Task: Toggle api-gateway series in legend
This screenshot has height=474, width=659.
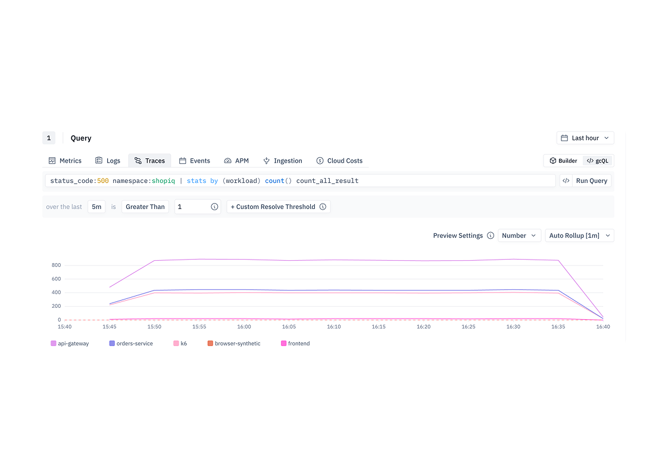Action: (x=70, y=344)
